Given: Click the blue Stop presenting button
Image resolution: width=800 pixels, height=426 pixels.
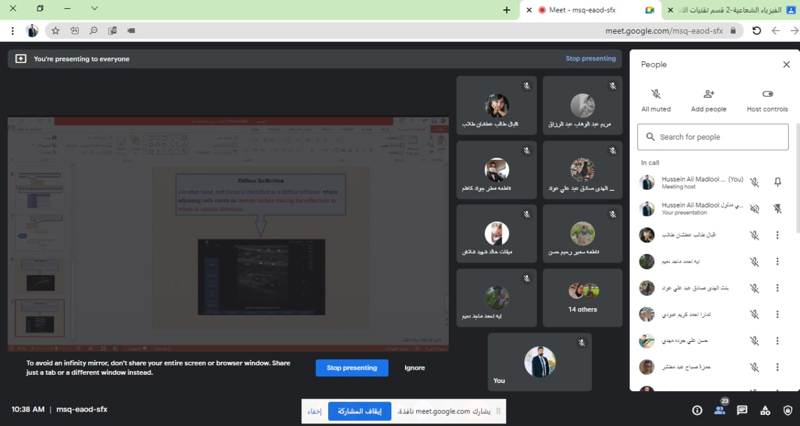Looking at the screenshot, I should [352, 367].
